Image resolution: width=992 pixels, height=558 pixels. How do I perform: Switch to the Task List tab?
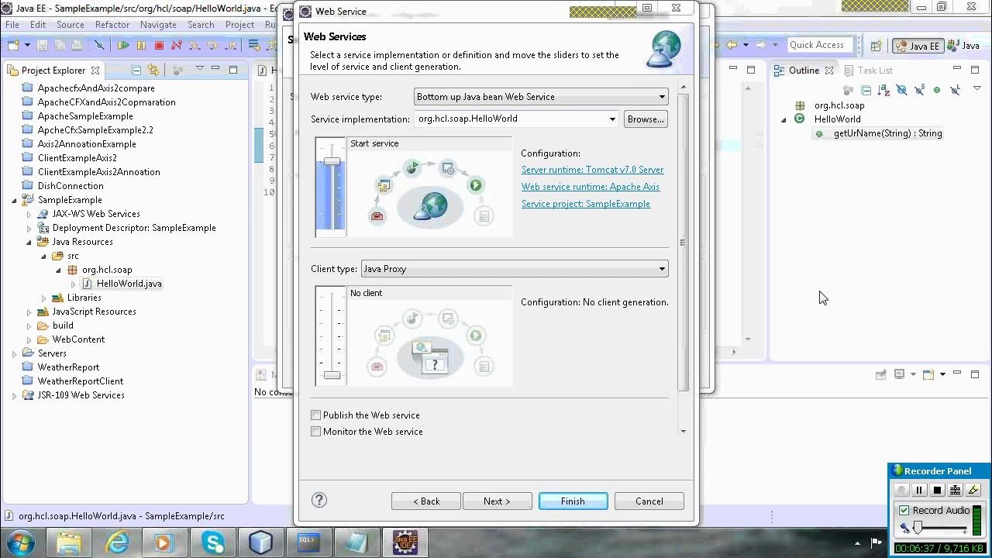tap(867, 70)
